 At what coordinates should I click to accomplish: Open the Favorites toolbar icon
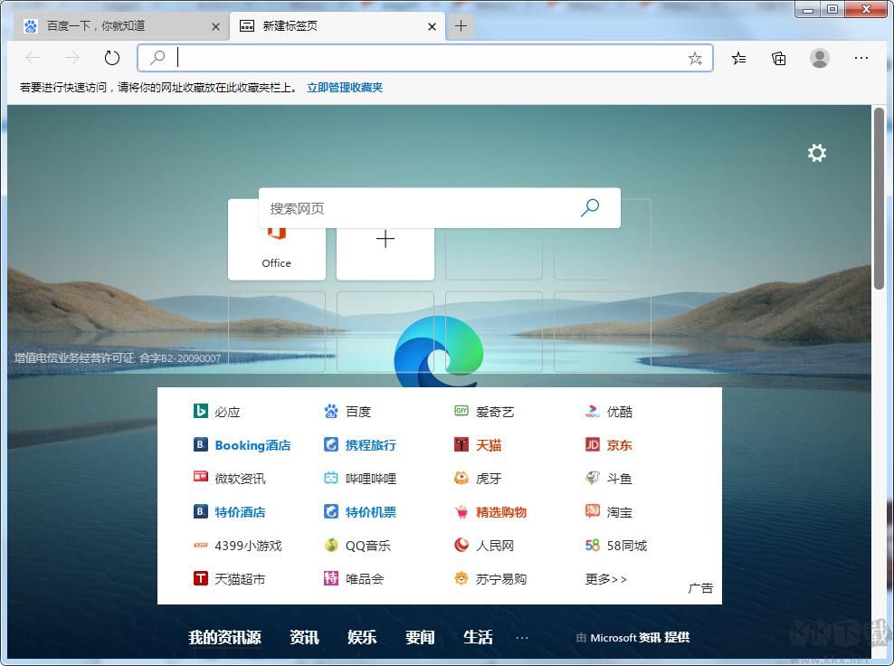coord(738,58)
